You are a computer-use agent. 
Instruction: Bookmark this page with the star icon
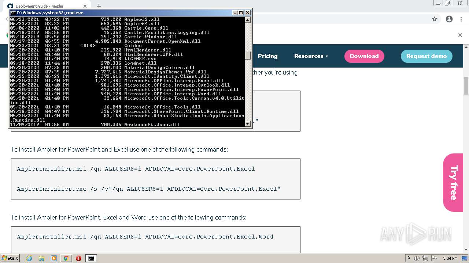pyautogui.click(x=435, y=19)
